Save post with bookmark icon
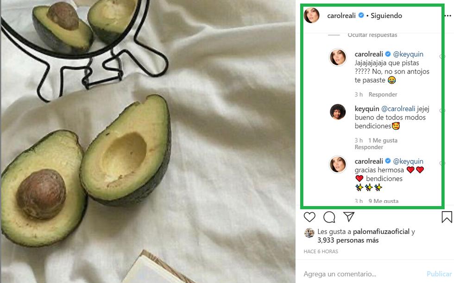The image size is (454, 283). pyautogui.click(x=447, y=217)
